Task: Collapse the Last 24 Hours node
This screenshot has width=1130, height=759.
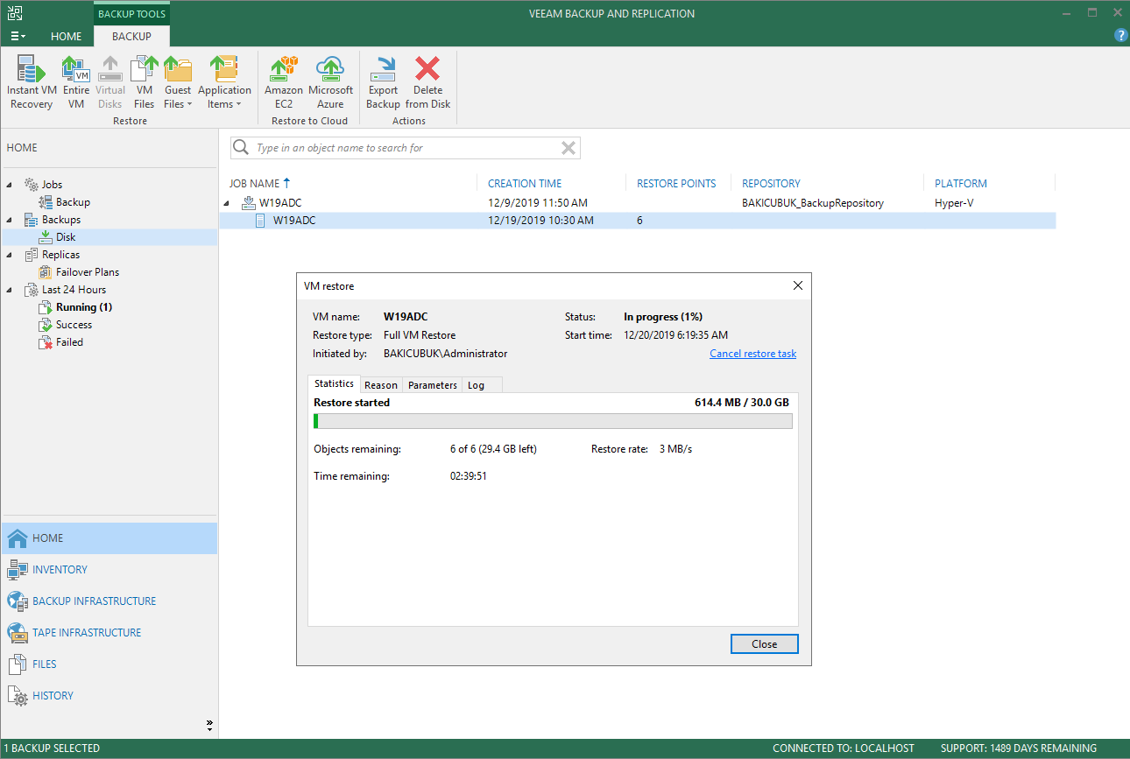Action: coord(11,290)
